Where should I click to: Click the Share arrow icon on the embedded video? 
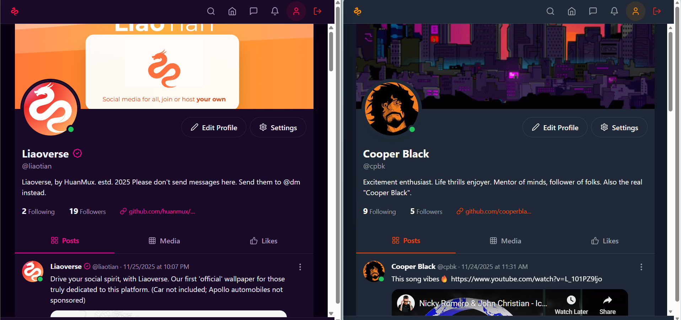point(607,300)
